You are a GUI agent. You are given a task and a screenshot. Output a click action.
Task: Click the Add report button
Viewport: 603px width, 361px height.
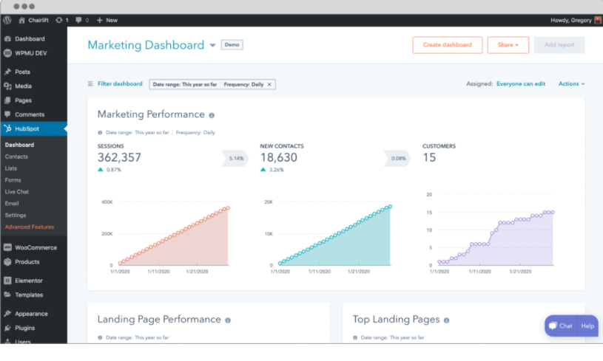coord(559,45)
